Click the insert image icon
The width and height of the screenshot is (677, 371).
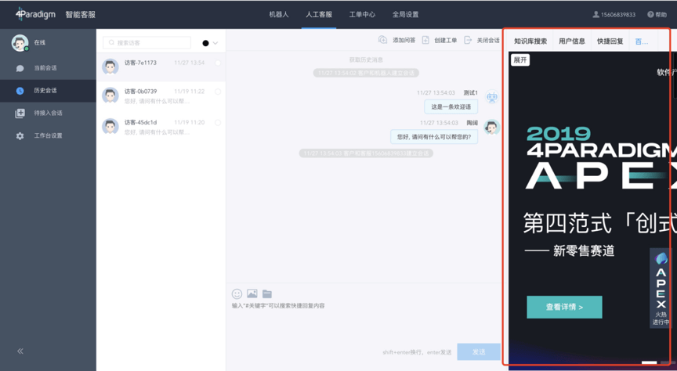(252, 294)
